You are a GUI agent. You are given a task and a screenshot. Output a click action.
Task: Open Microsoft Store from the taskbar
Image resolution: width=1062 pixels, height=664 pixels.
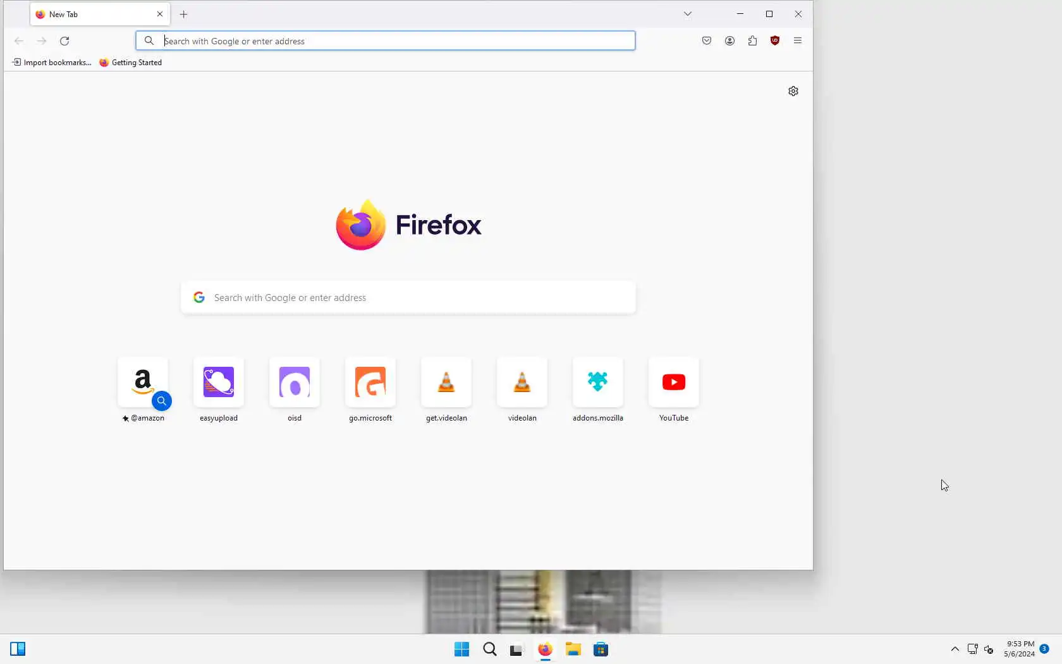601,649
